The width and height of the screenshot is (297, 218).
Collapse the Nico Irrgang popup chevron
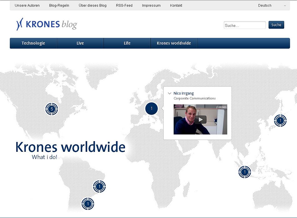tap(169, 93)
